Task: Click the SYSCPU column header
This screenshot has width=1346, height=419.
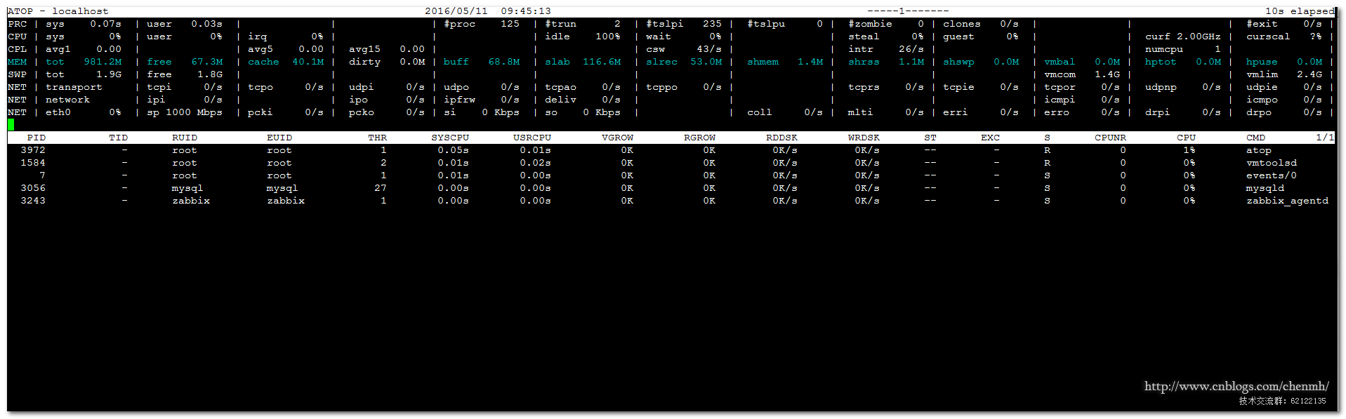Action: (450, 138)
